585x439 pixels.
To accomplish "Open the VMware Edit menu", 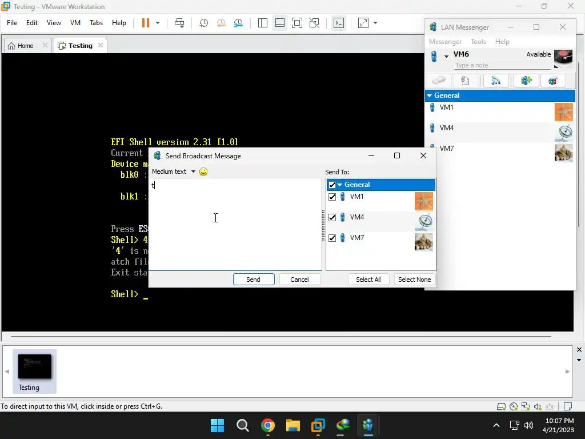I will [x=32, y=23].
